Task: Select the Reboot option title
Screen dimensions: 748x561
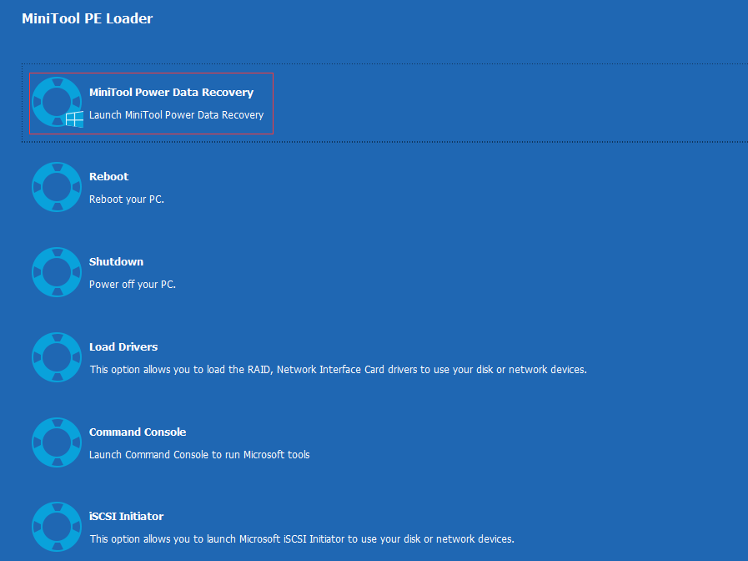Action: pyautogui.click(x=108, y=176)
